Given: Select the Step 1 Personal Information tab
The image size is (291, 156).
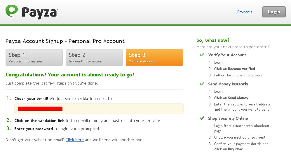Looking at the screenshot, I should (x=34, y=58).
